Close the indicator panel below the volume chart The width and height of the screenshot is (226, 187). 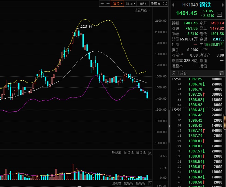150,184
